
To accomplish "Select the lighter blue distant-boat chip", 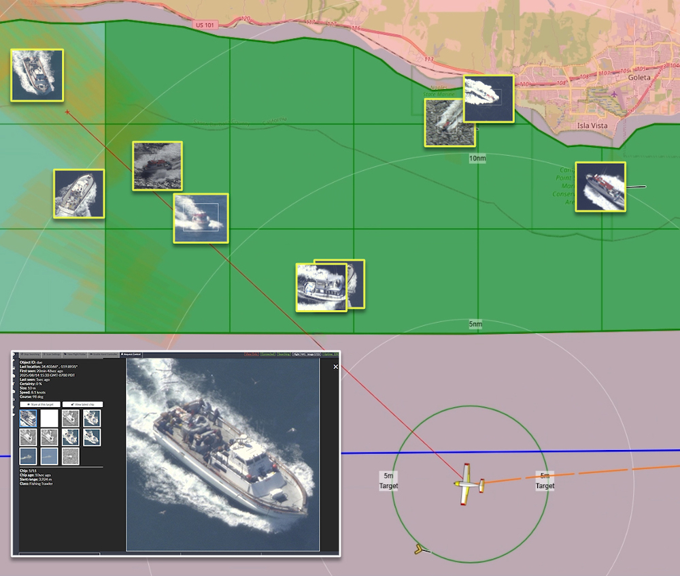I will [x=50, y=456].
